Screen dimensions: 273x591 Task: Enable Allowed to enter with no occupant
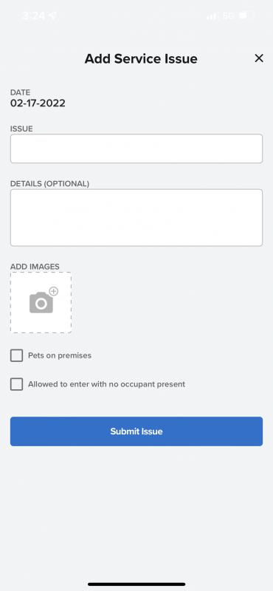point(16,384)
